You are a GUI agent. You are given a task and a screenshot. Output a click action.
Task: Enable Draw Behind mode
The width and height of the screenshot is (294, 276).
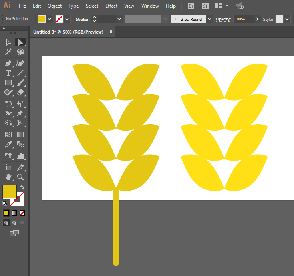pyautogui.click(x=14, y=223)
